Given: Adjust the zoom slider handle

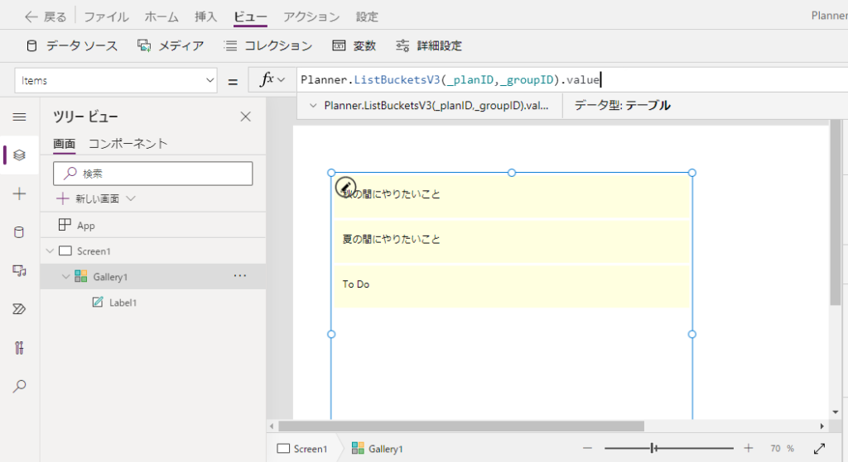Looking at the screenshot, I should [x=654, y=448].
